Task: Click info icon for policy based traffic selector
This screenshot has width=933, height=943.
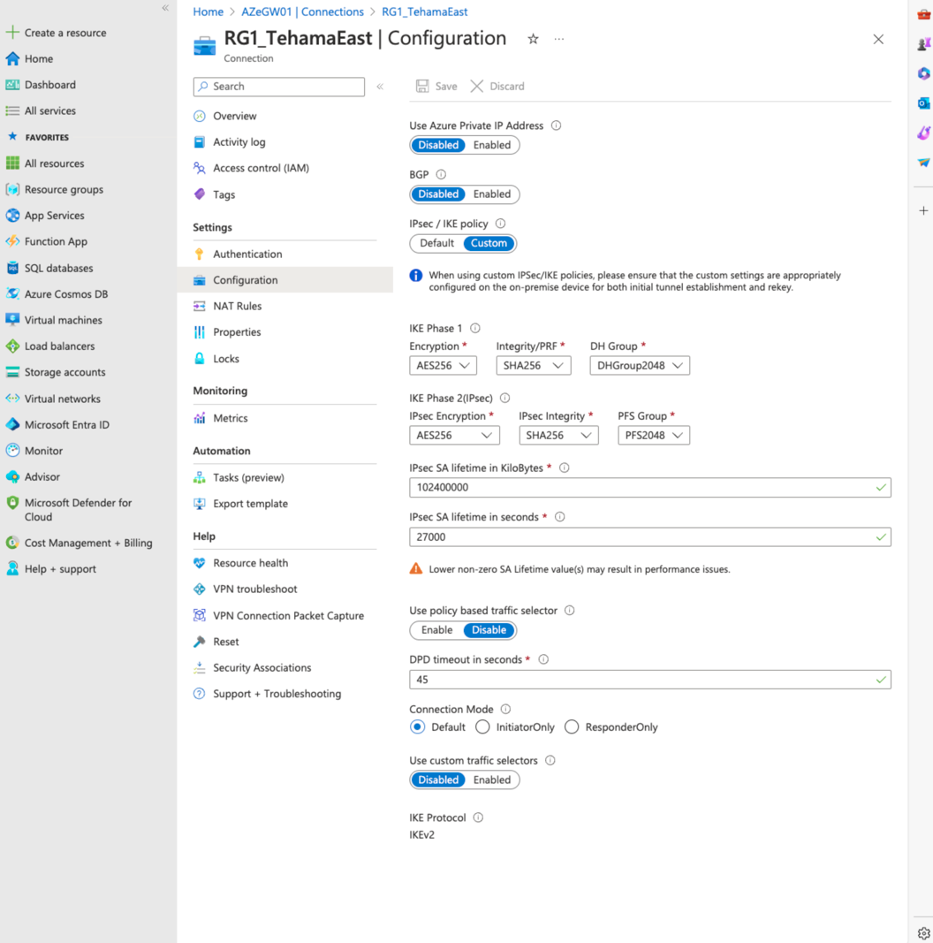Action: [x=569, y=610]
